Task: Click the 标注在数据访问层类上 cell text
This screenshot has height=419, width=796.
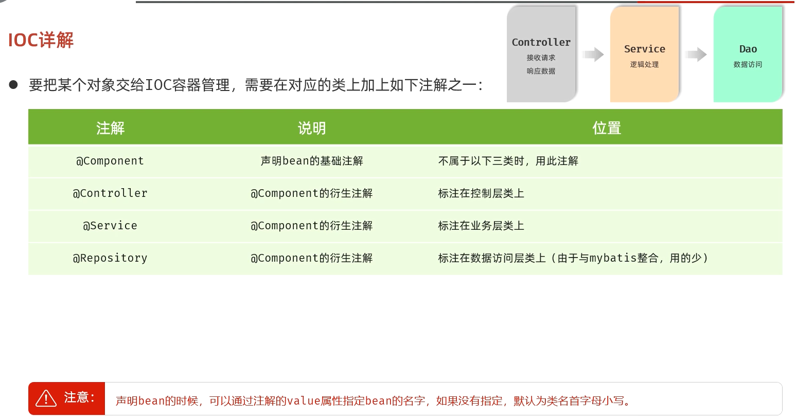Action: click(x=573, y=258)
